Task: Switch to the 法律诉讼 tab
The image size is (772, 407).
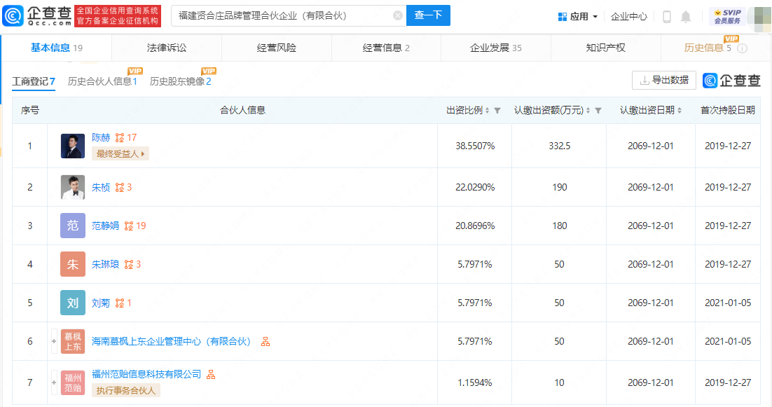Action: [x=167, y=48]
